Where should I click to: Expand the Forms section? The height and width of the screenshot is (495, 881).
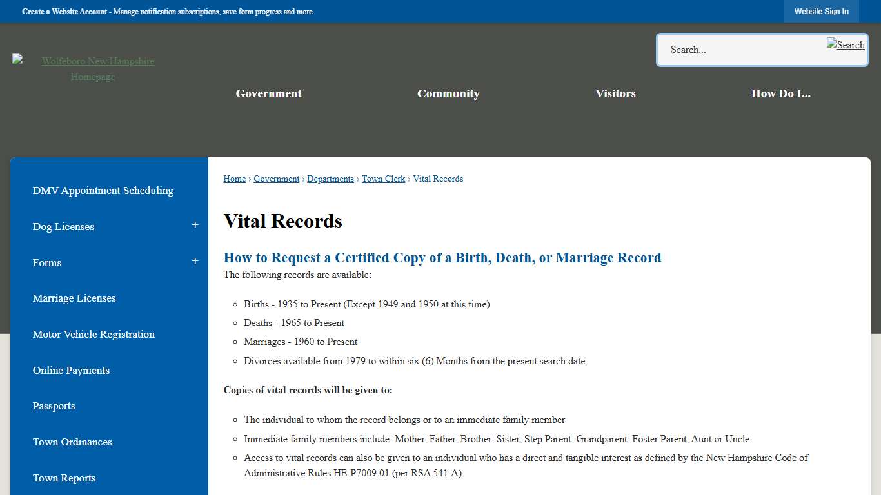click(x=195, y=261)
